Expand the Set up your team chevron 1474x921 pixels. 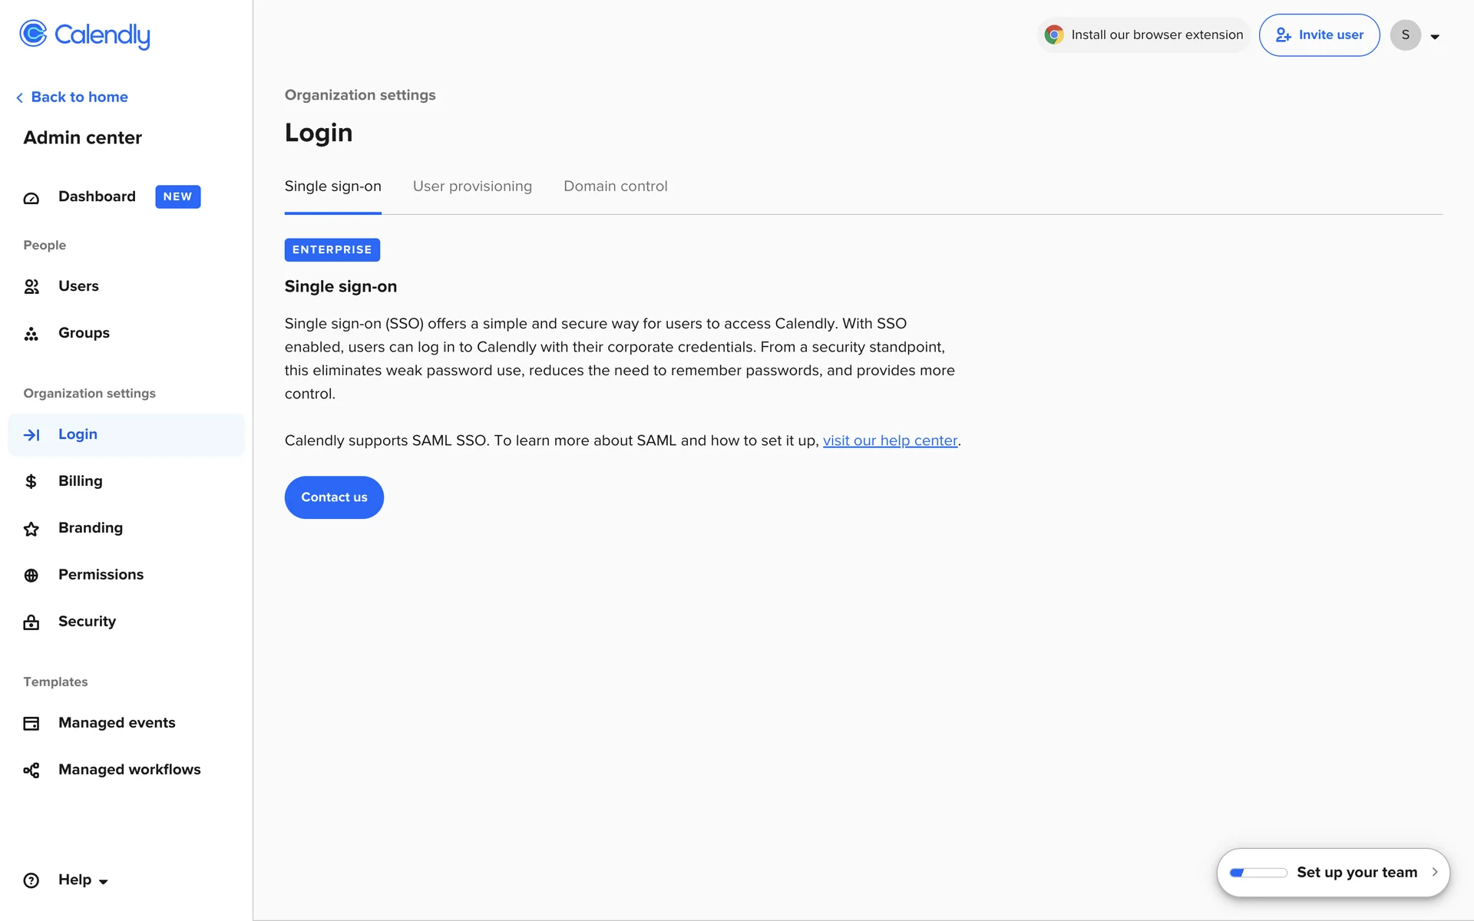[1434, 872]
